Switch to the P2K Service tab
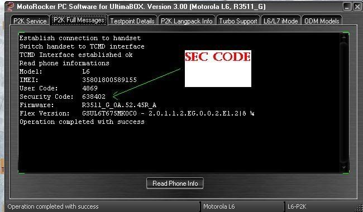This screenshot has width=363, height=212. [x=30, y=21]
